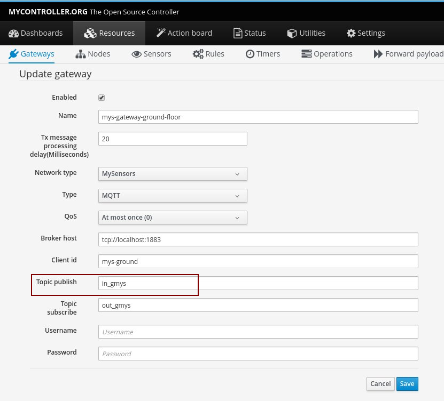Viewport: 444px width, 401px height.
Task: Click the Save button
Action: 407,383
